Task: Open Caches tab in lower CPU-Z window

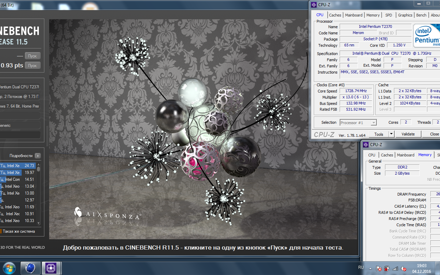Action: [387, 155]
